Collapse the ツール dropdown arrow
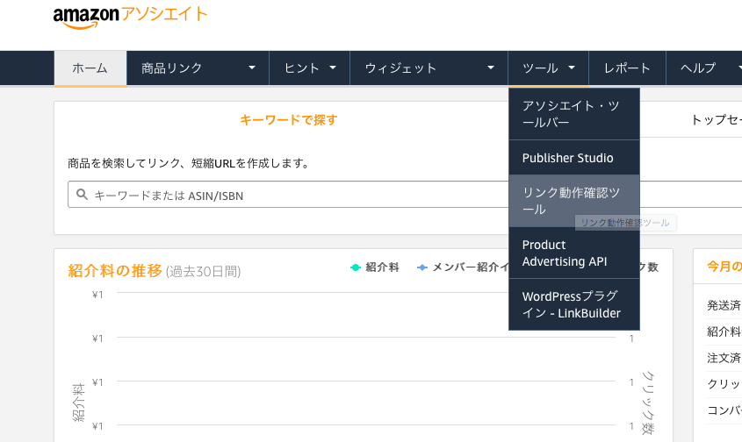Viewport: 742px width, 442px height. coord(572,68)
